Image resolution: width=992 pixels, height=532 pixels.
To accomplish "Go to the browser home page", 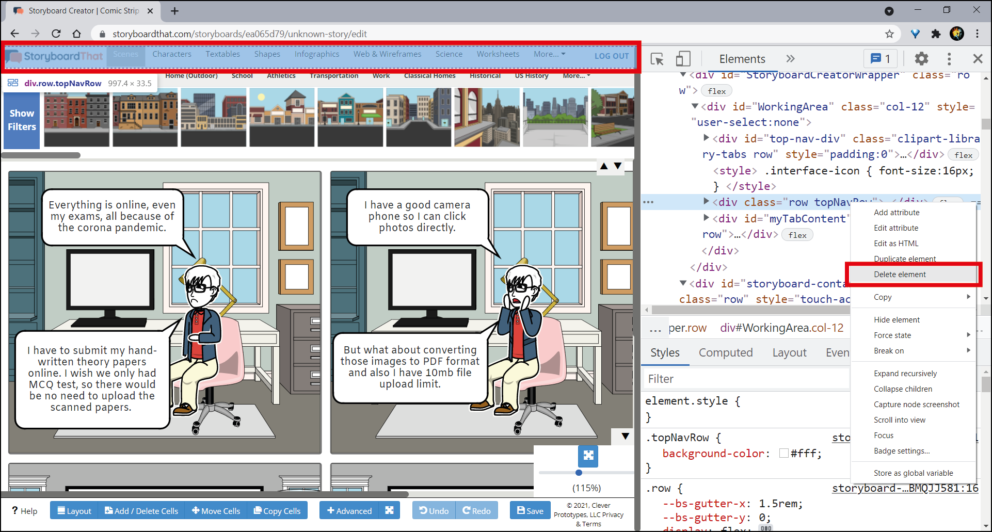I will 76,34.
